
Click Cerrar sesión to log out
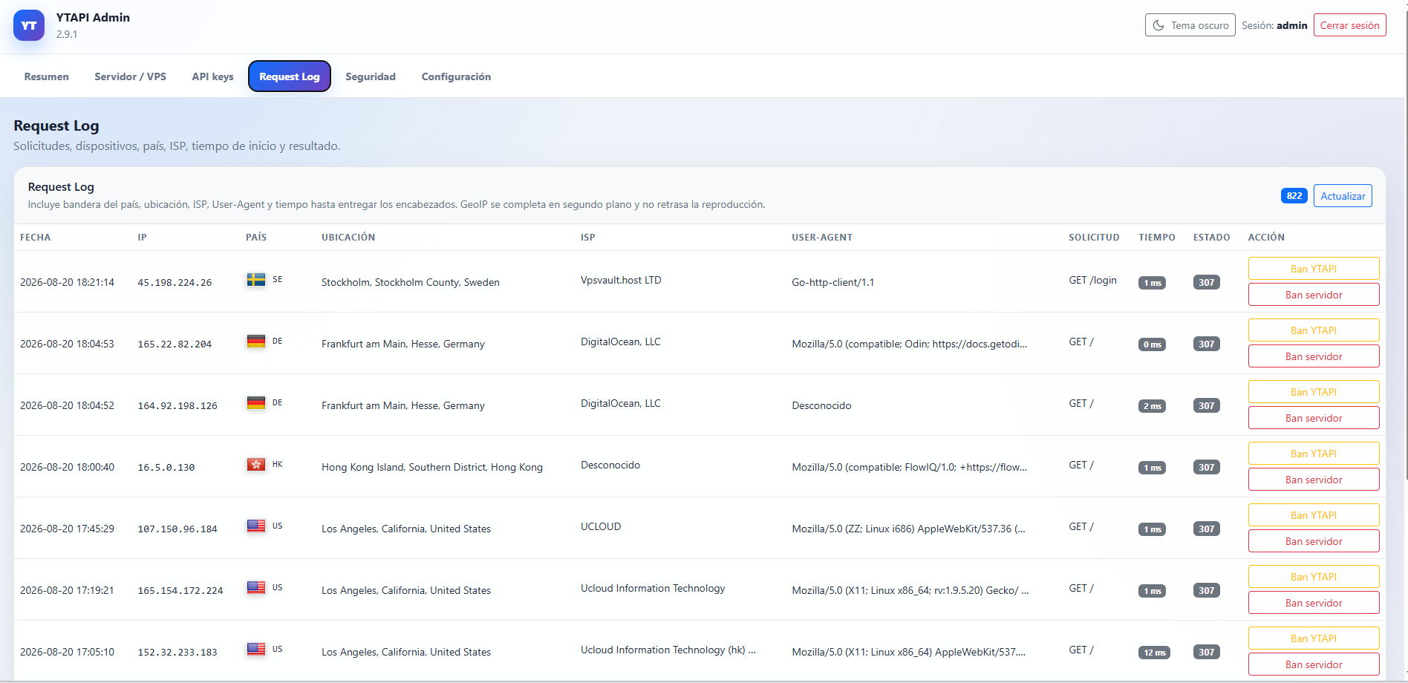pyautogui.click(x=1349, y=25)
